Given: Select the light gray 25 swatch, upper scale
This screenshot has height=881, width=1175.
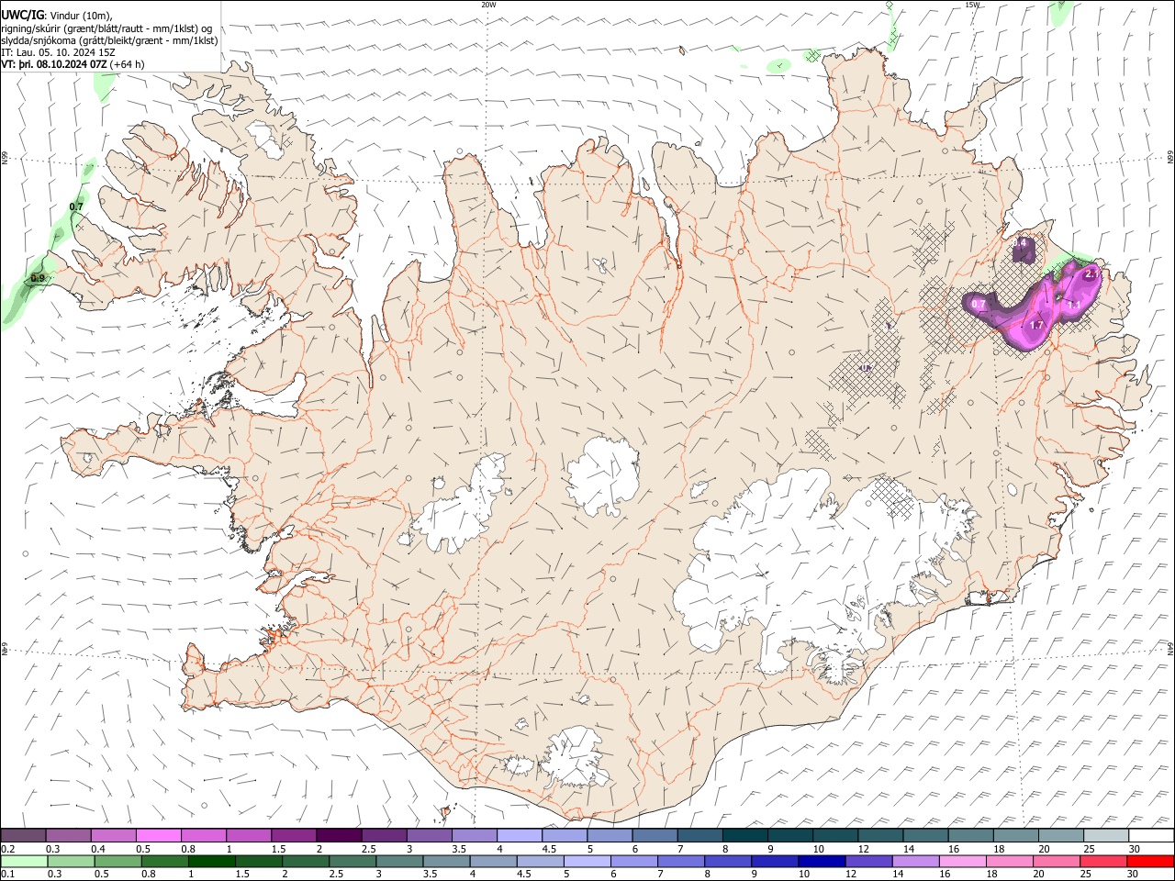Looking at the screenshot, I should point(1106,835).
